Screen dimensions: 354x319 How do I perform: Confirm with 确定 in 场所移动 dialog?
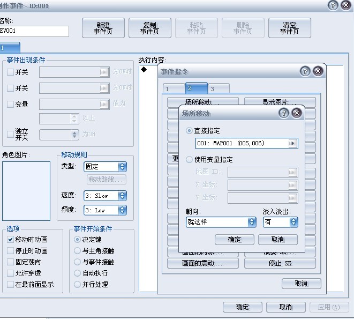(x=235, y=240)
